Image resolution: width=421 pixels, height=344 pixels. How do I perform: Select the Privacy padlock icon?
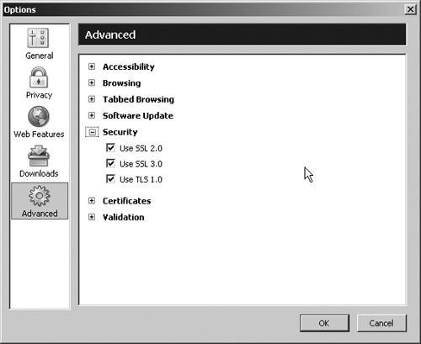point(39,77)
